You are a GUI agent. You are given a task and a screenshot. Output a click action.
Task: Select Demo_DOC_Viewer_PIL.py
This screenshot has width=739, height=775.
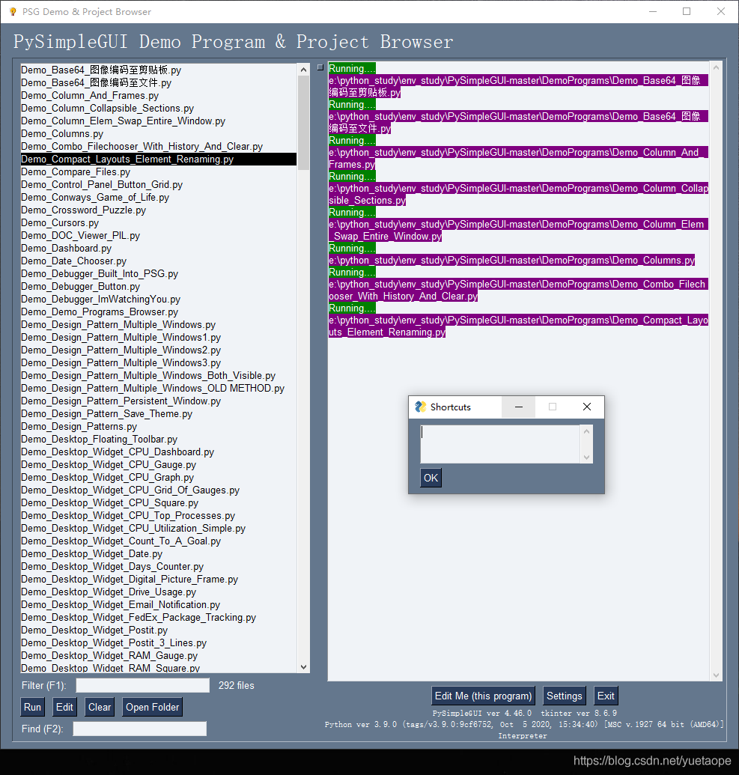tap(158, 236)
